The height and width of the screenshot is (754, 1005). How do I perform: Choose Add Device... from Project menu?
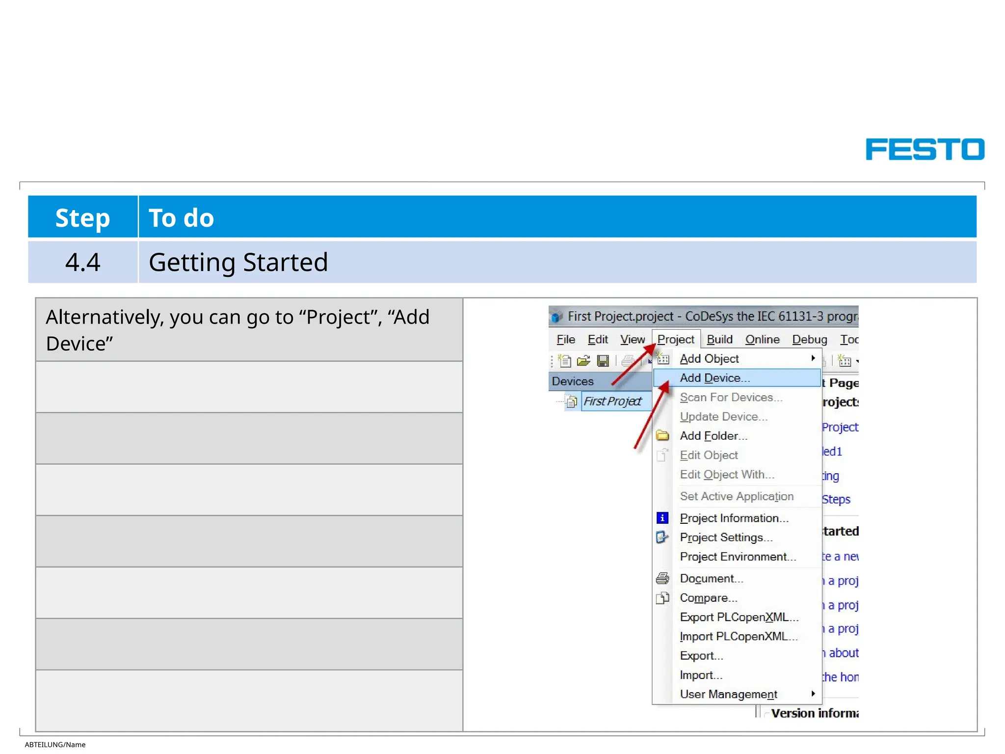pos(737,378)
